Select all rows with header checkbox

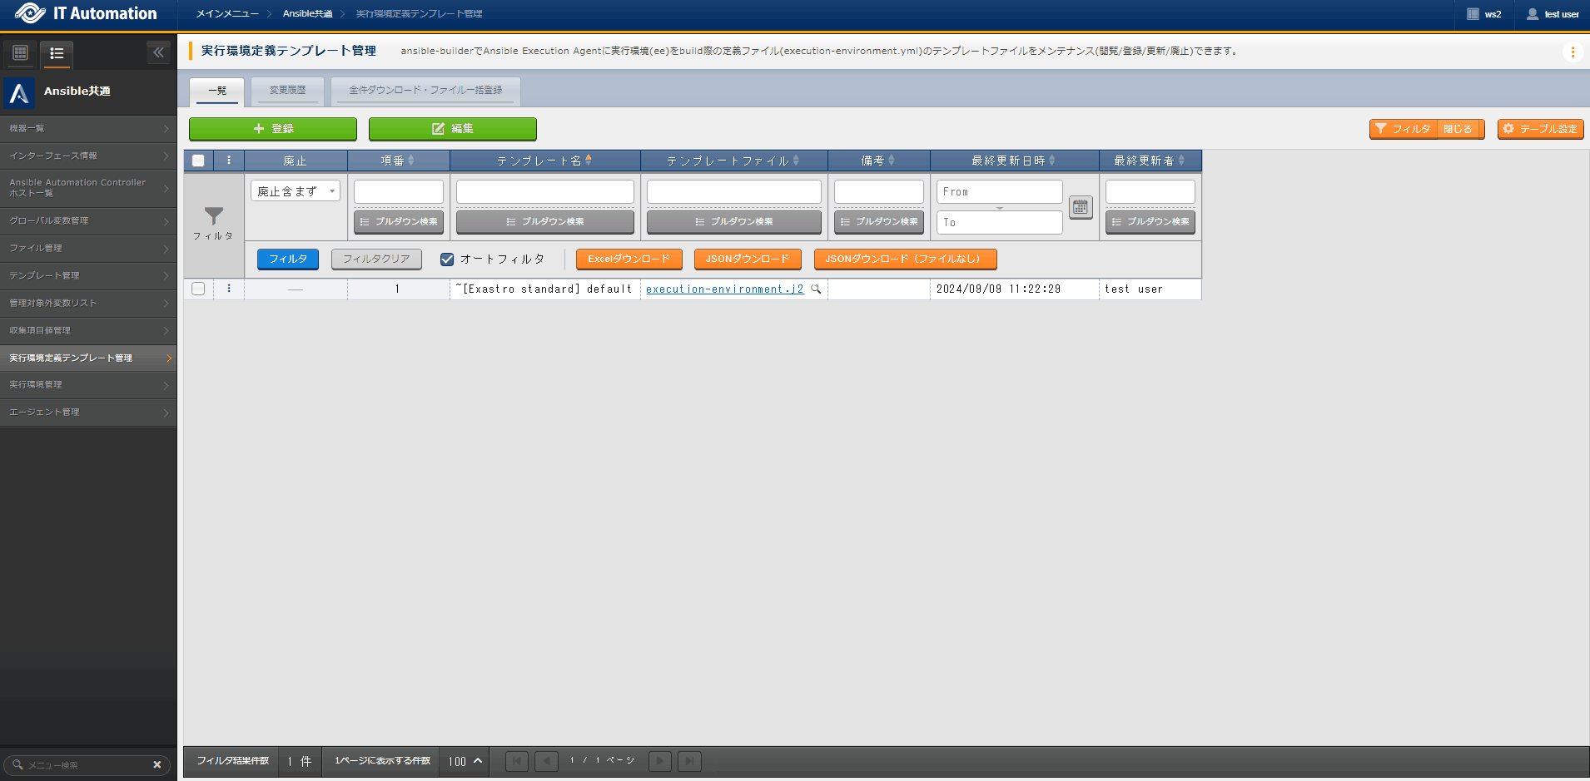(198, 161)
